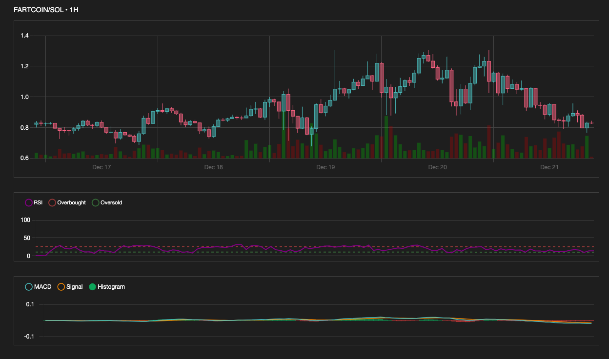Viewport: 609px width, 359px height.
Task: Click the green Histogram legend dot
Action: click(x=93, y=287)
